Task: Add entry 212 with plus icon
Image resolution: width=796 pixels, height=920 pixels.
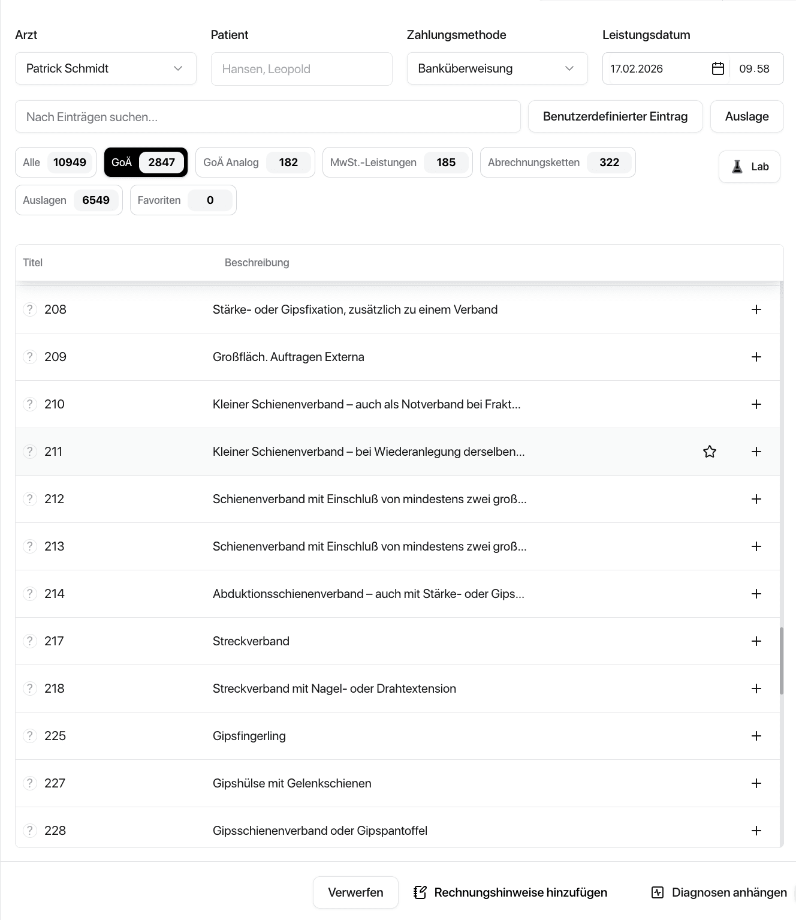Action: pyautogui.click(x=756, y=499)
